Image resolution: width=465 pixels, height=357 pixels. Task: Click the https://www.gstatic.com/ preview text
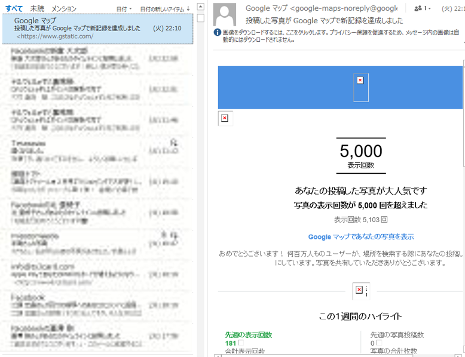pos(55,36)
